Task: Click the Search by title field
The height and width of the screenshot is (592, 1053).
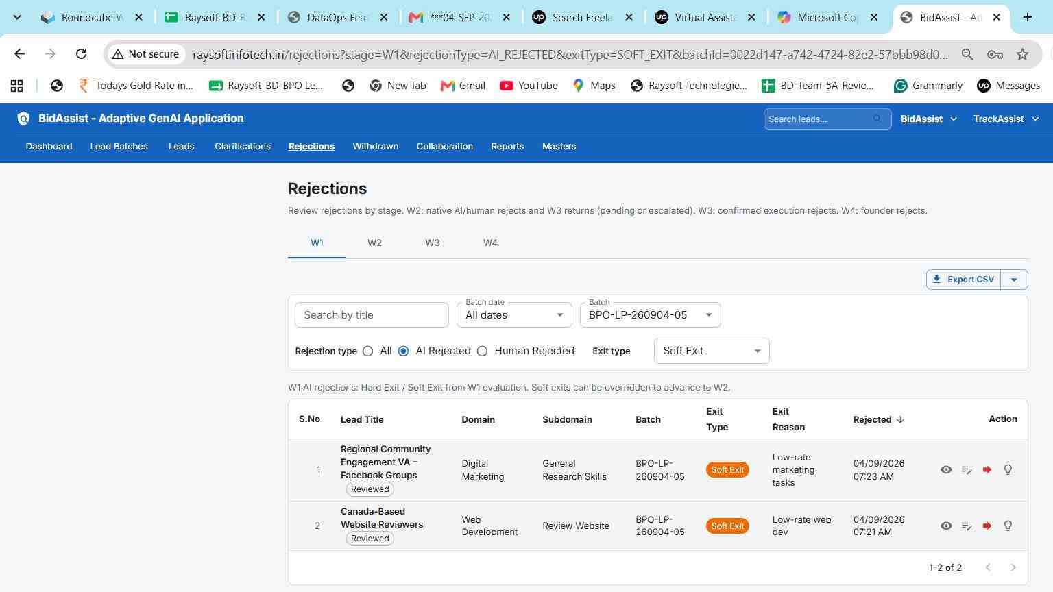Action: [372, 315]
